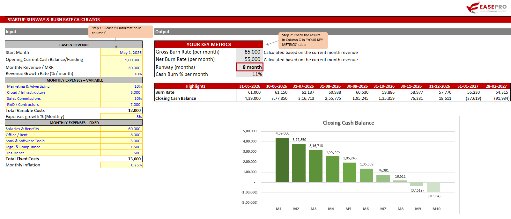Select the Runway months result cell

point(249,67)
